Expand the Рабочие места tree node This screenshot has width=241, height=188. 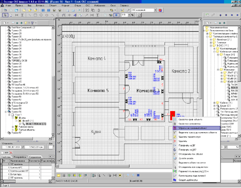pos(13,127)
